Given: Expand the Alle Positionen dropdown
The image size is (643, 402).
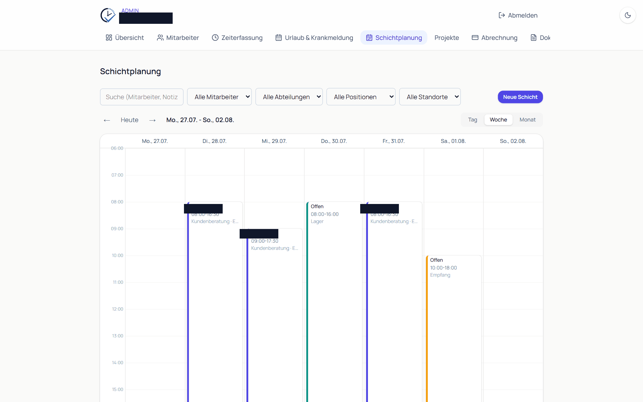Looking at the screenshot, I should tap(361, 97).
